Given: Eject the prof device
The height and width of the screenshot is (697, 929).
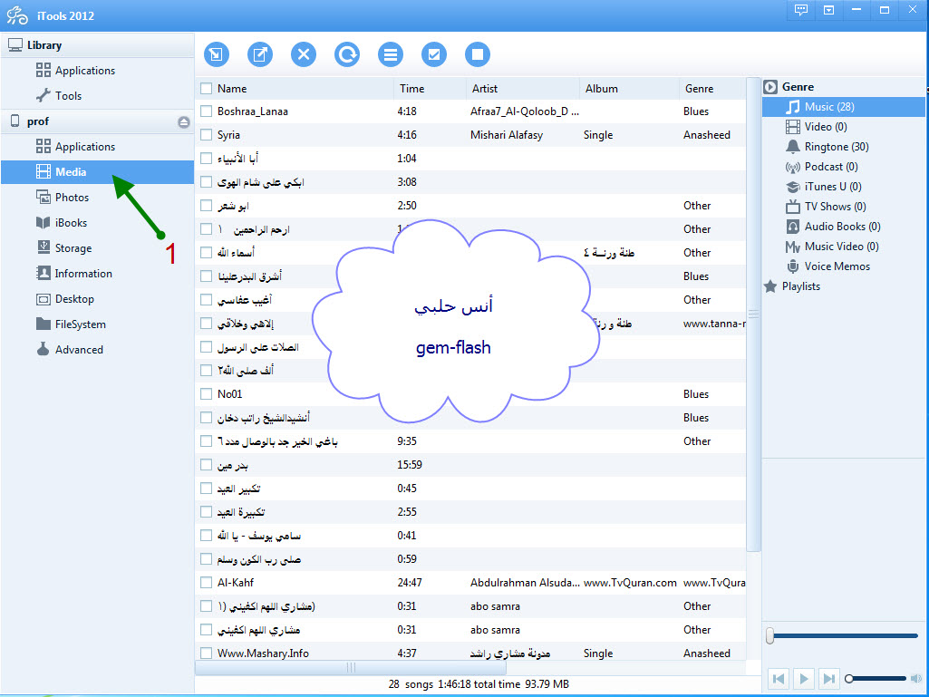Looking at the screenshot, I should point(184,122).
